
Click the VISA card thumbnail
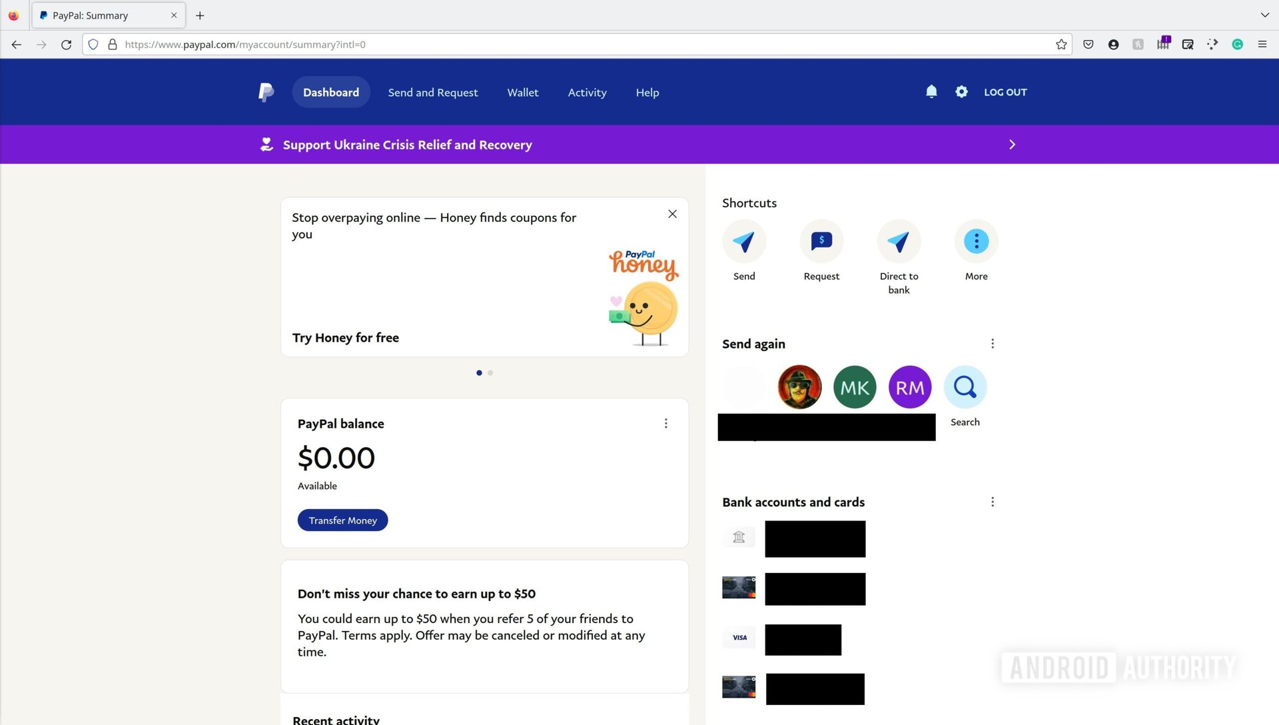click(739, 638)
